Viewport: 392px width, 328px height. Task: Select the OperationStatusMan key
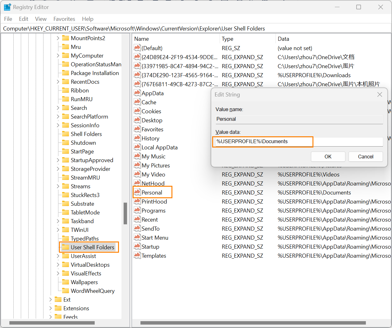click(96, 64)
